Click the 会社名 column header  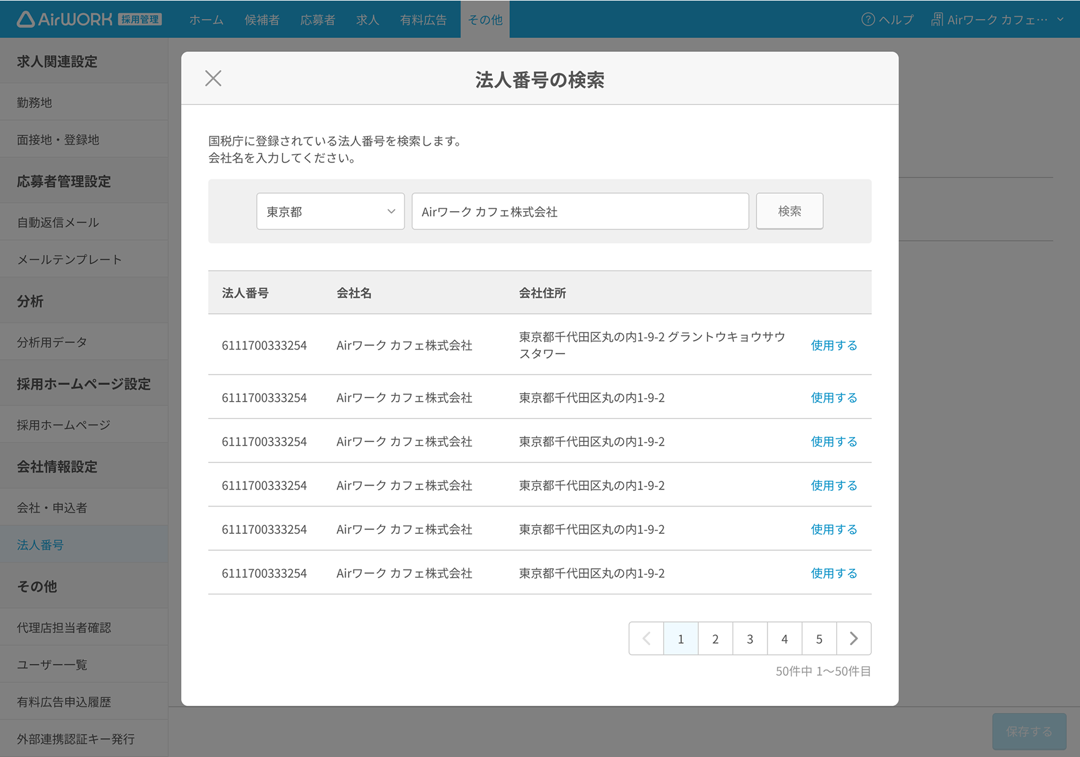(354, 293)
